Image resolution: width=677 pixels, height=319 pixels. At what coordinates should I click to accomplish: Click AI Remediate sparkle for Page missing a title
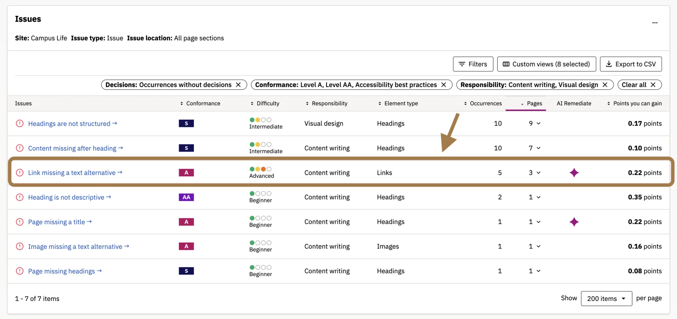pyautogui.click(x=574, y=222)
